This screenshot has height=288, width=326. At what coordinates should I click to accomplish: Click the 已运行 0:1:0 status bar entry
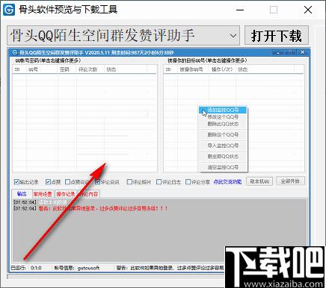pos(26,268)
